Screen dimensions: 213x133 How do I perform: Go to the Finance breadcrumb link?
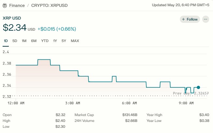pyautogui.click(x=16, y=5)
